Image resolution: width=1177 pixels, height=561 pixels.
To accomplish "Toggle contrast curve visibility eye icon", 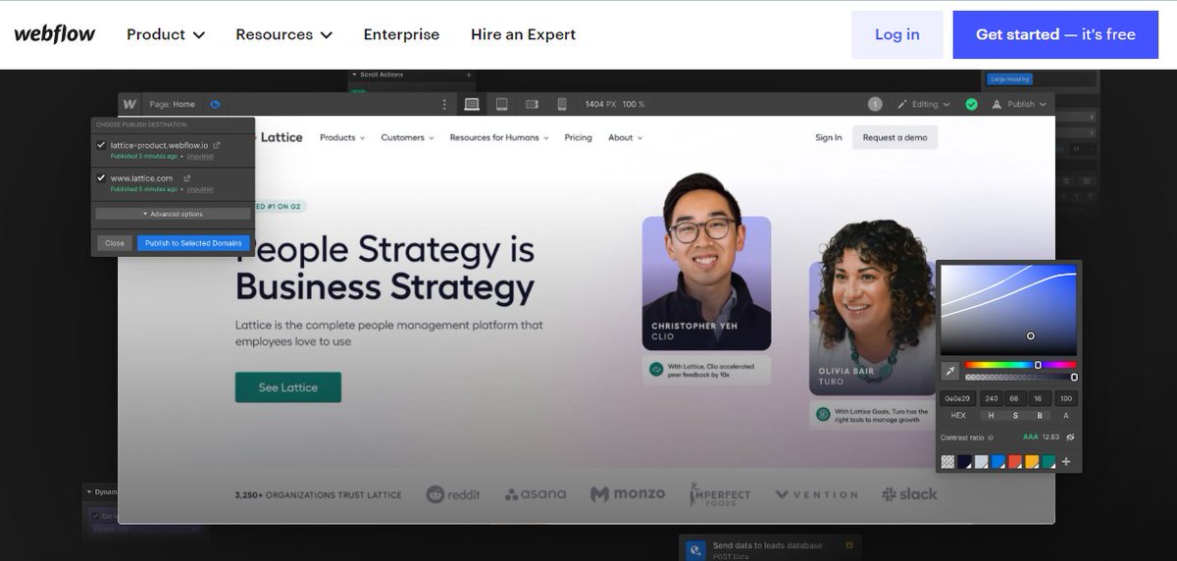I will (x=1070, y=437).
